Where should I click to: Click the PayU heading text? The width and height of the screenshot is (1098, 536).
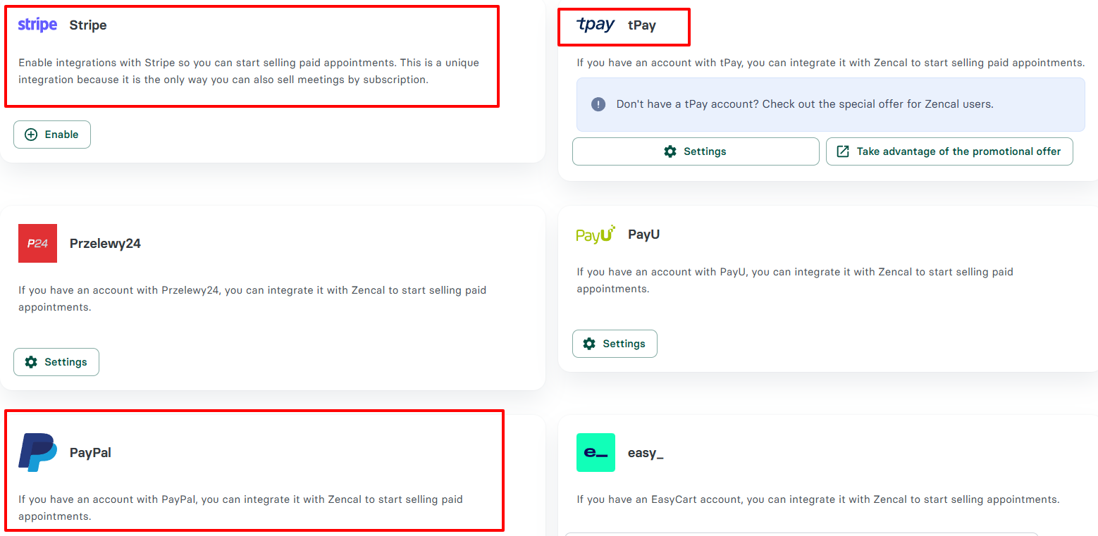(643, 235)
